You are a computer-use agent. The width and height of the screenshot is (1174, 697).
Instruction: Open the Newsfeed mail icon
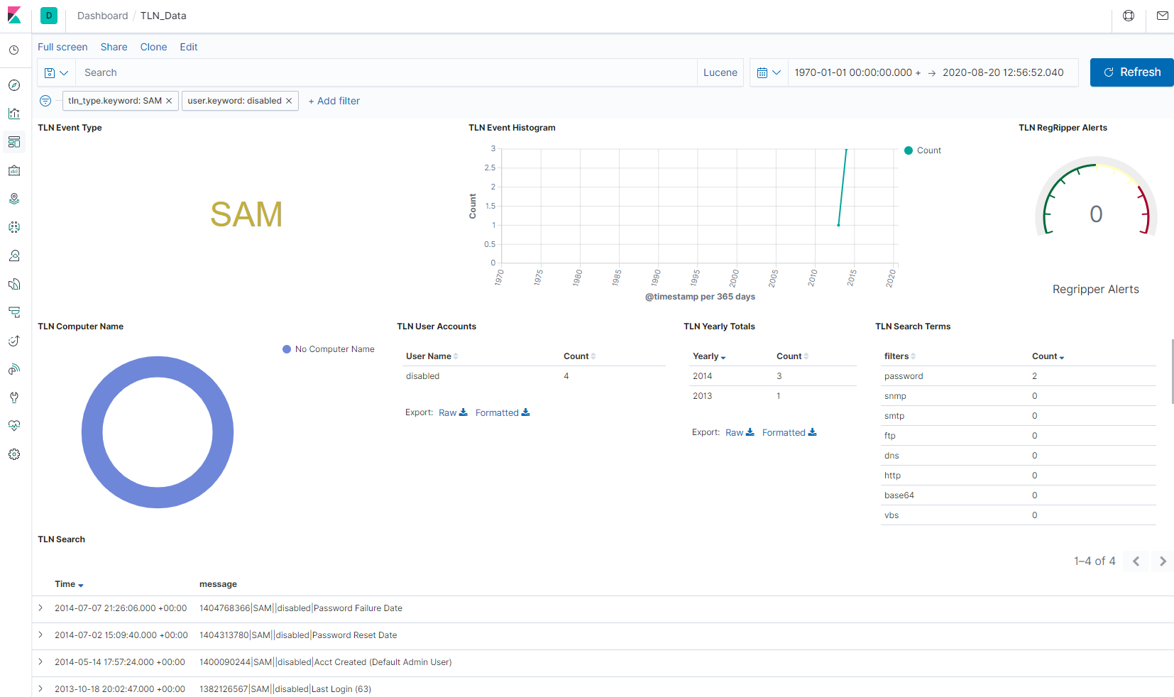(x=1163, y=16)
